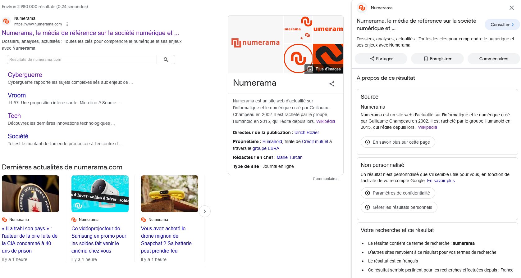The height and width of the screenshot is (278, 521).
Task: Click the Samsung projector 'soldes d'hiver' thumbnail
Action: 100,194
